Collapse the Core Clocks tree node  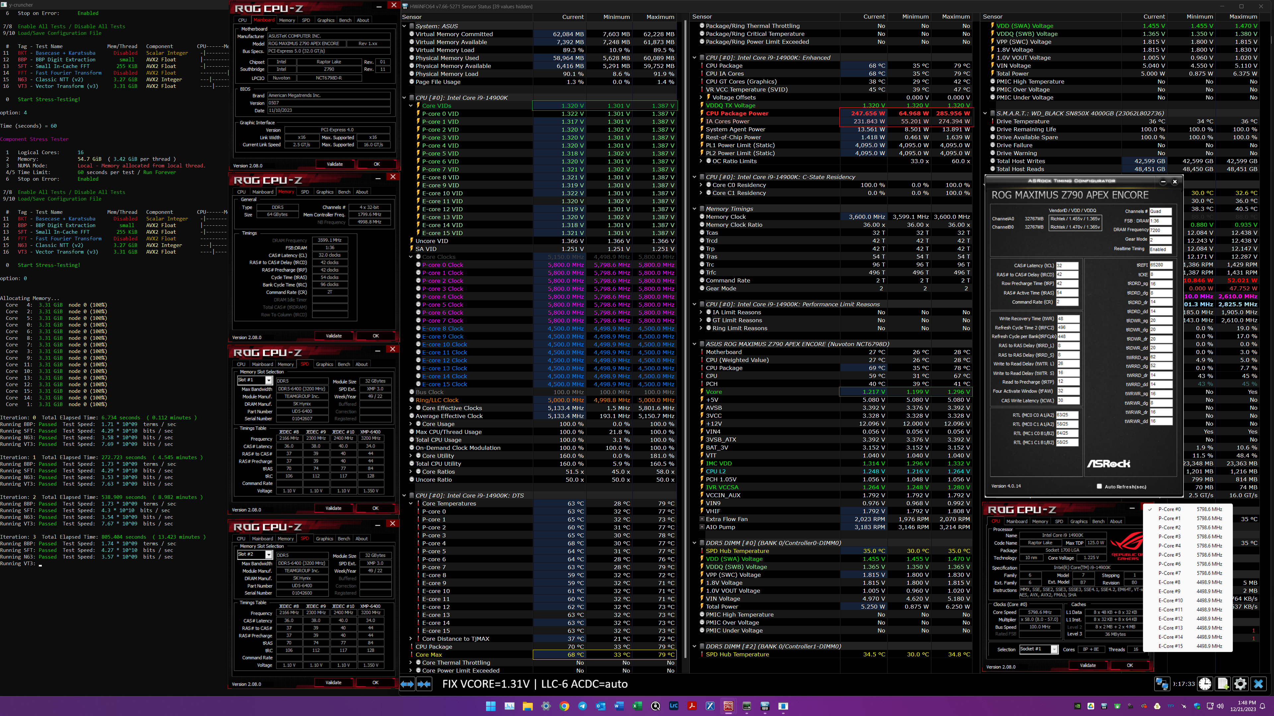point(411,257)
